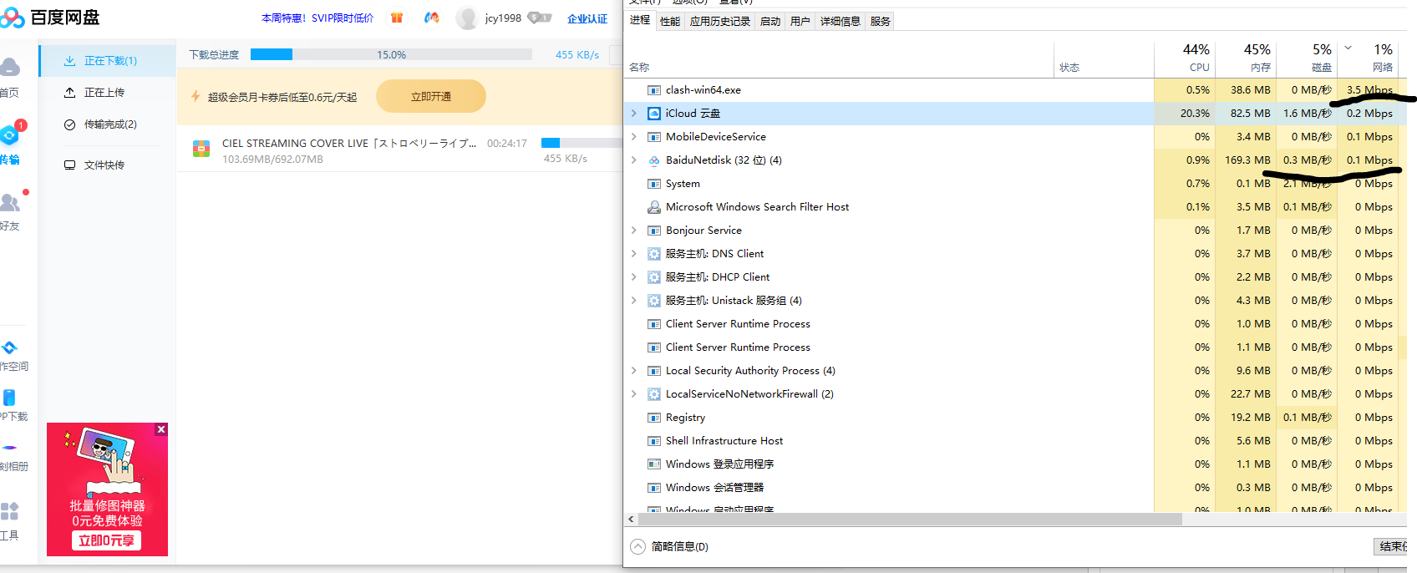Select the Shell Infrastructure Host process row
The width and height of the screenshot is (1417, 573).
[1015, 441]
